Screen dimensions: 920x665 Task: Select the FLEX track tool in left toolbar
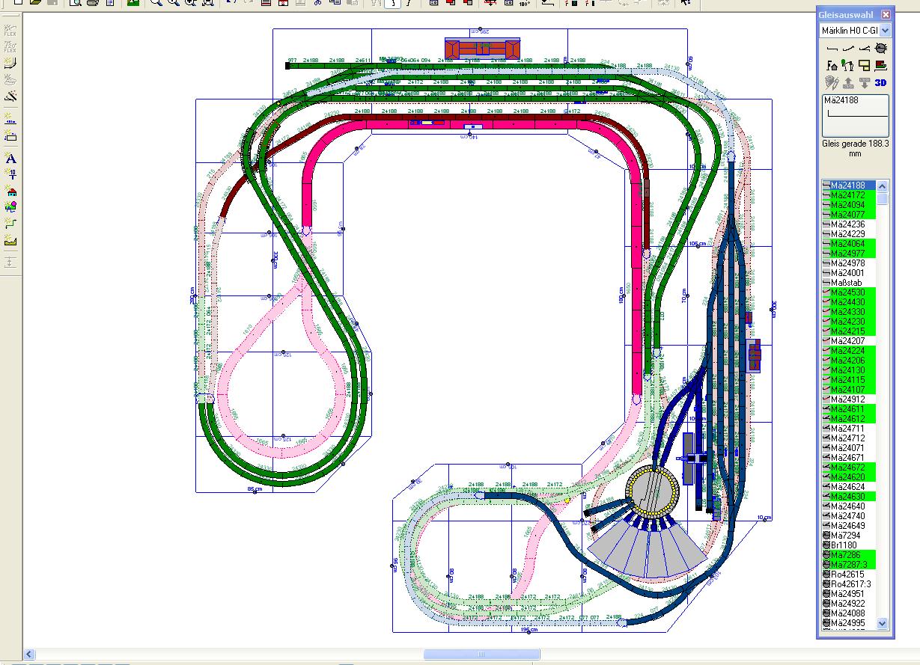pyautogui.click(x=10, y=31)
